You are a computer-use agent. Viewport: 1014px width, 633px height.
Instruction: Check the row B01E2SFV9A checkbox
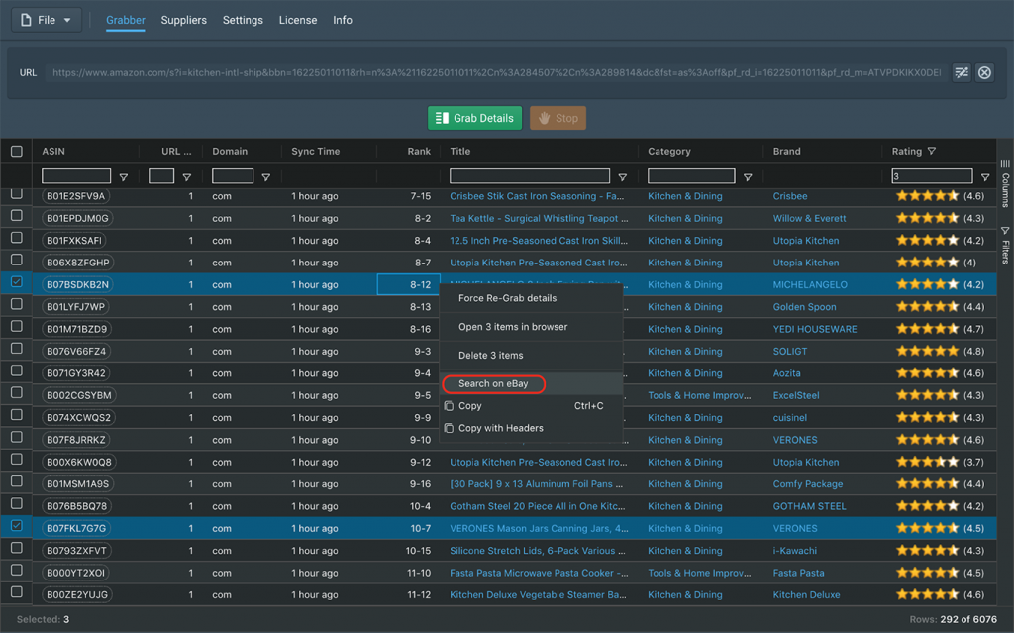click(x=17, y=195)
